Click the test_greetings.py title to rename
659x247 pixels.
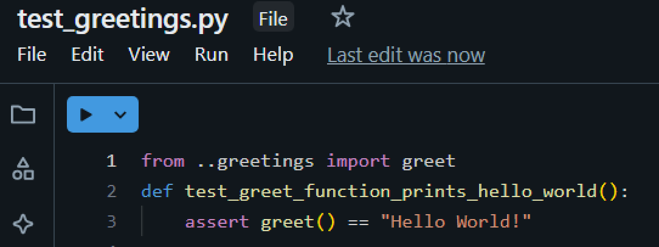pyautogui.click(x=123, y=20)
